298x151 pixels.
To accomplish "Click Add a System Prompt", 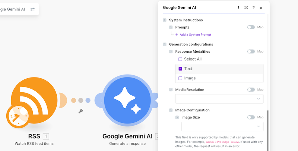I will click(193, 35).
